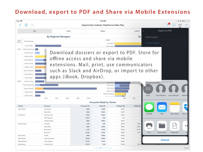Click the By Regional Managers chart title

pyautogui.click(x=58, y=36)
